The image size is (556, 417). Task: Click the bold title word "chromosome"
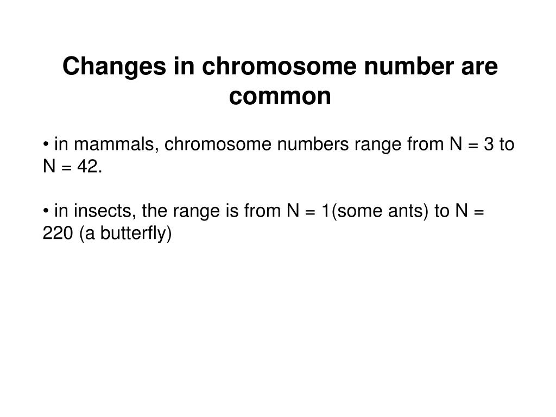click(280, 66)
